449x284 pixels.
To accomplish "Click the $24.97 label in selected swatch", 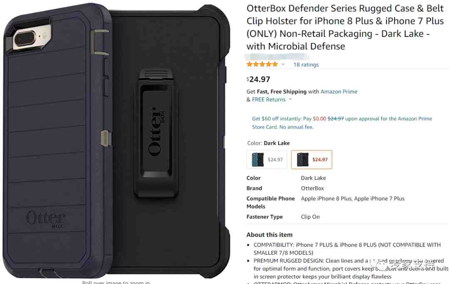I will 320,160.
